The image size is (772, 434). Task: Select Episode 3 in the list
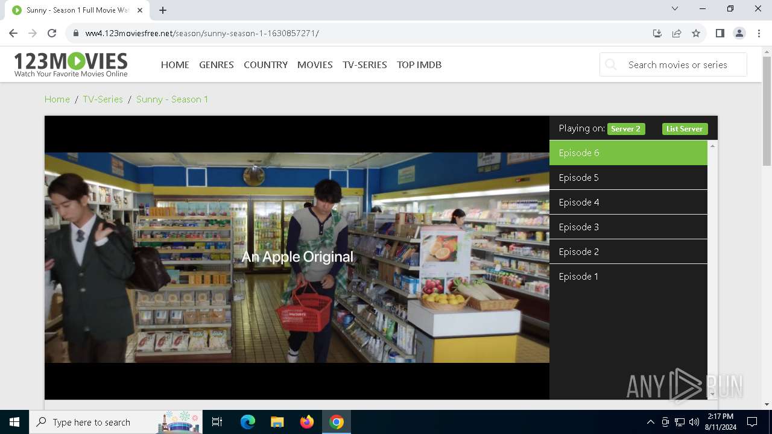pos(628,227)
